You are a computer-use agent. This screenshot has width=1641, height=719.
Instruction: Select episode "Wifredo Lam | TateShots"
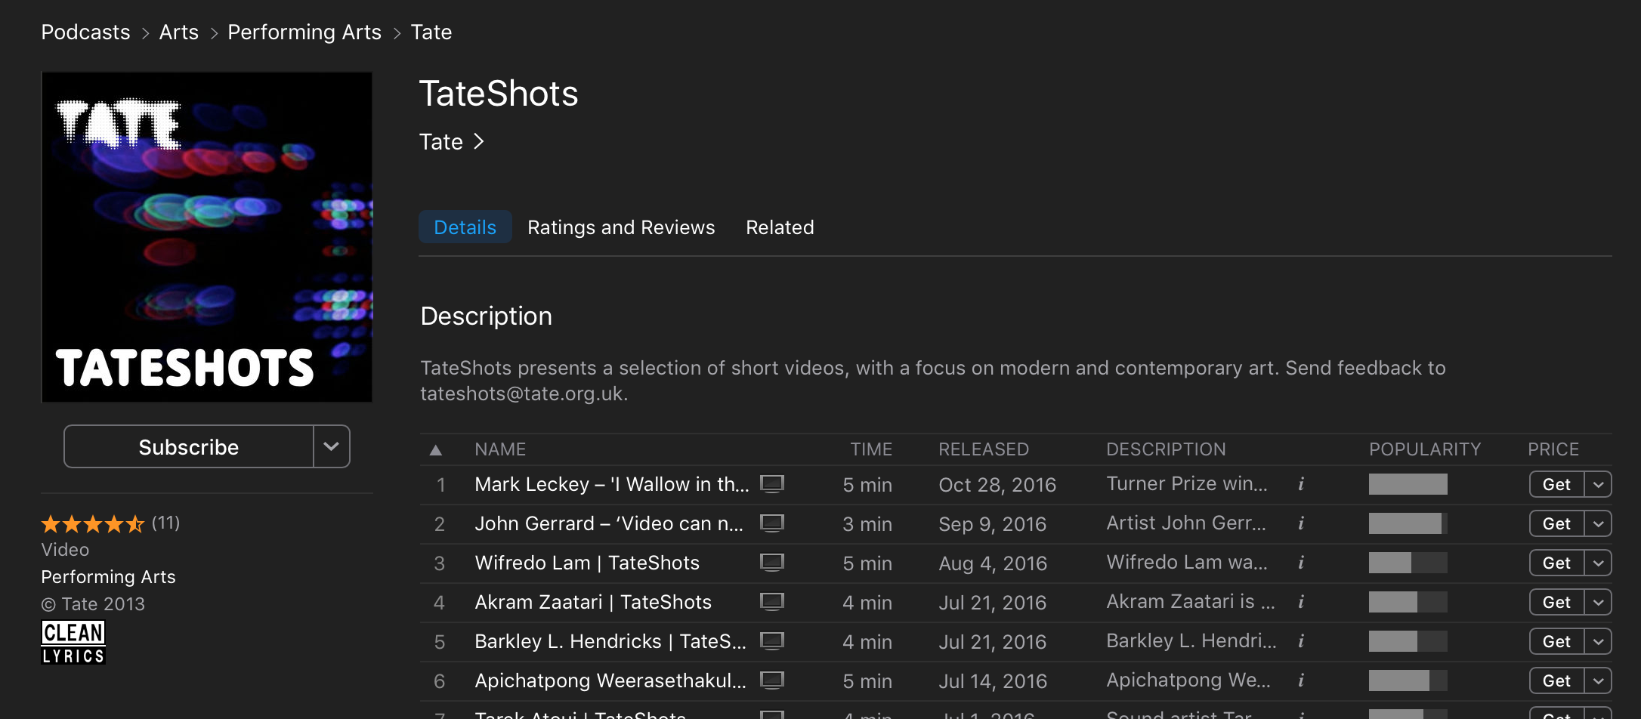pos(587,563)
